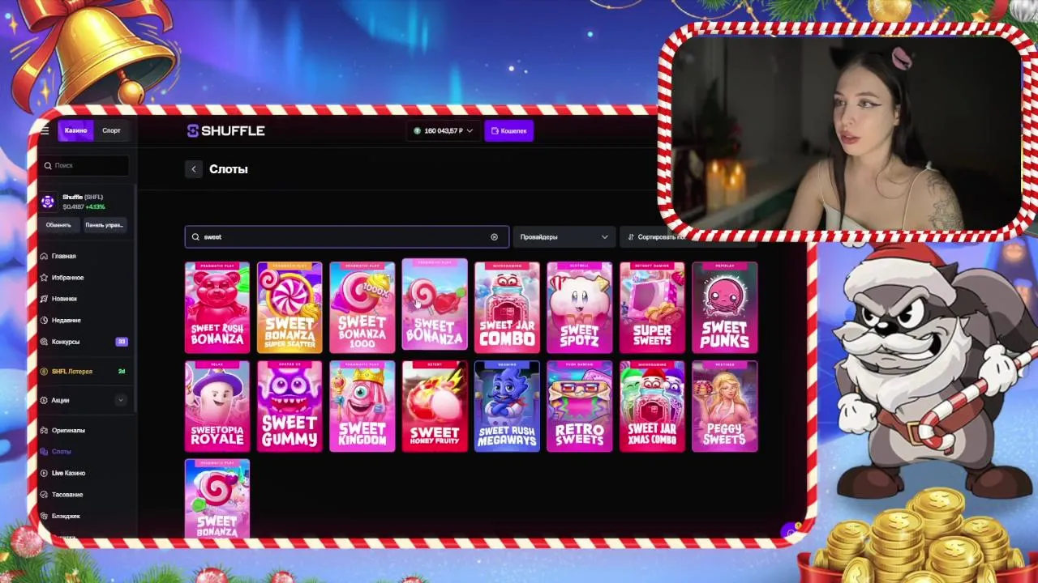Screen dimensions: 1038x583
Task: Open Sweet Gummy slot
Action: [290, 406]
